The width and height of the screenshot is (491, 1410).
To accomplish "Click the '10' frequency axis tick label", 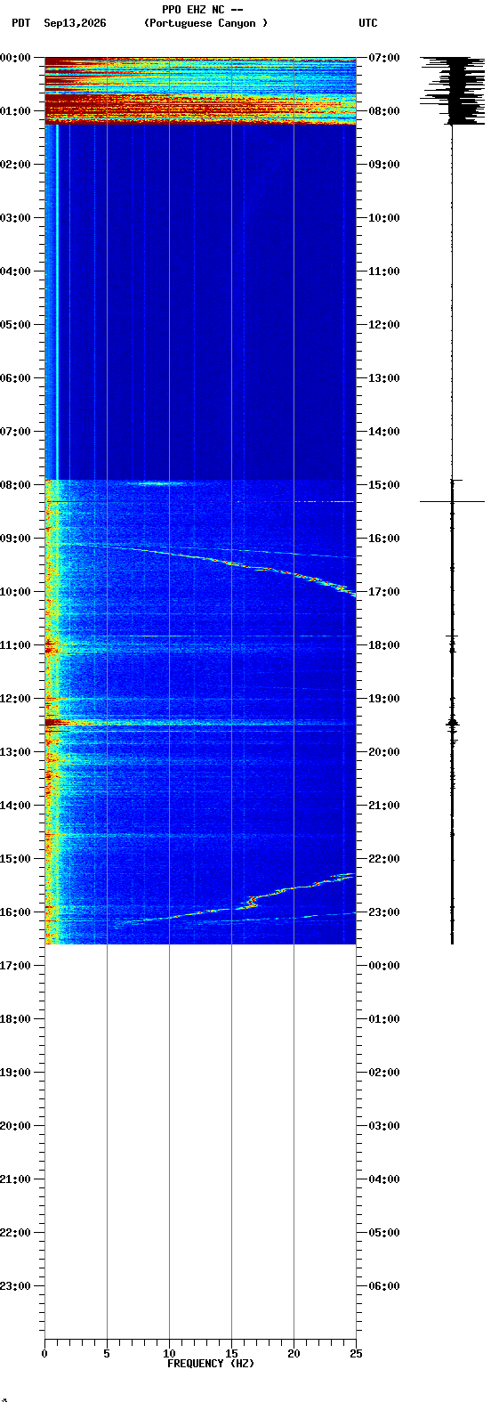I will tap(169, 1354).
